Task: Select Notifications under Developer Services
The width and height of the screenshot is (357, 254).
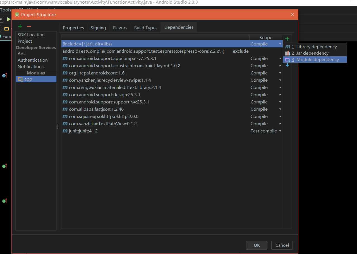Action: pos(30,67)
